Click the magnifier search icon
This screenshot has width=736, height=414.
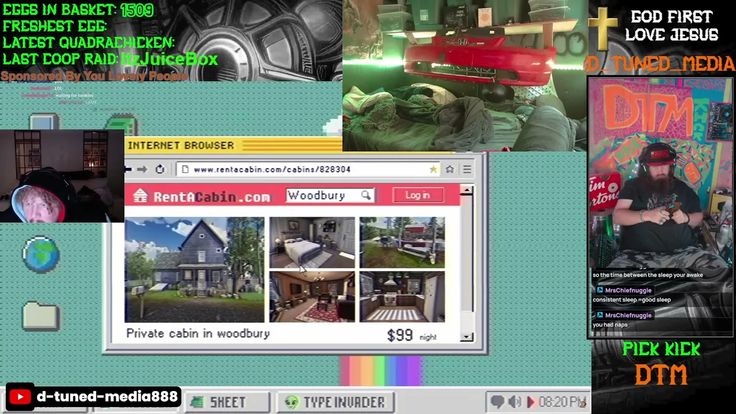pyautogui.click(x=366, y=195)
